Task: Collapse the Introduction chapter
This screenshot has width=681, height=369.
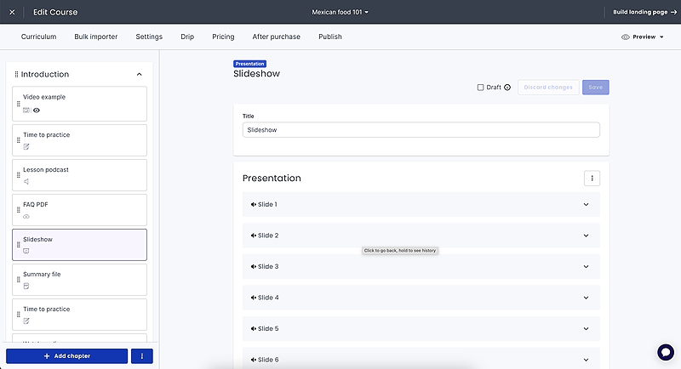Action: [139, 74]
